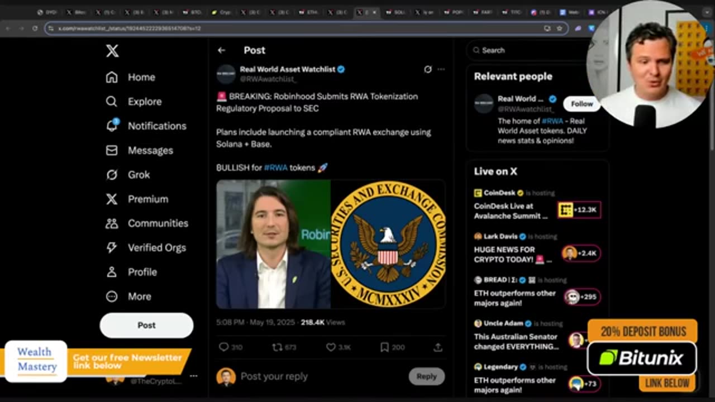Click the white Post button in the sidebar
This screenshot has width=715, height=402.
click(x=146, y=325)
